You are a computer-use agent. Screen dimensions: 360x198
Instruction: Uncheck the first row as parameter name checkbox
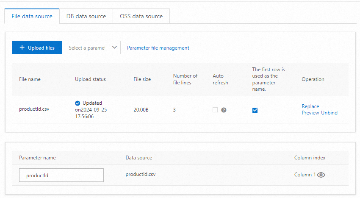pyautogui.click(x=255, y=110)
